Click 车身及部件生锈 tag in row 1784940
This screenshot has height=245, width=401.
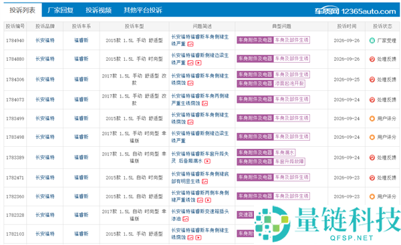coord(291,40)
